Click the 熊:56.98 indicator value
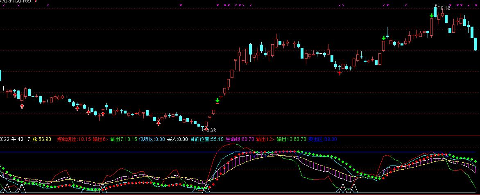Screen dimensions: 480x195 click(42, 139)
